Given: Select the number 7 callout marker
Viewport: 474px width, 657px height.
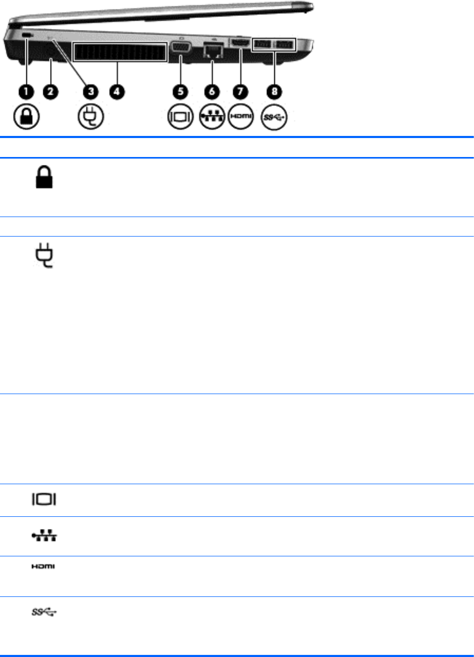Looking at the screenshot, I should [240, 92].
